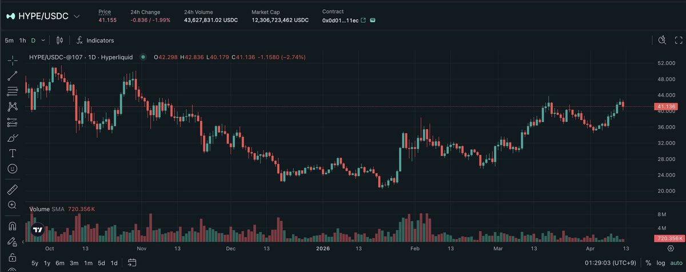Copy the contract address

pos(373,20)
